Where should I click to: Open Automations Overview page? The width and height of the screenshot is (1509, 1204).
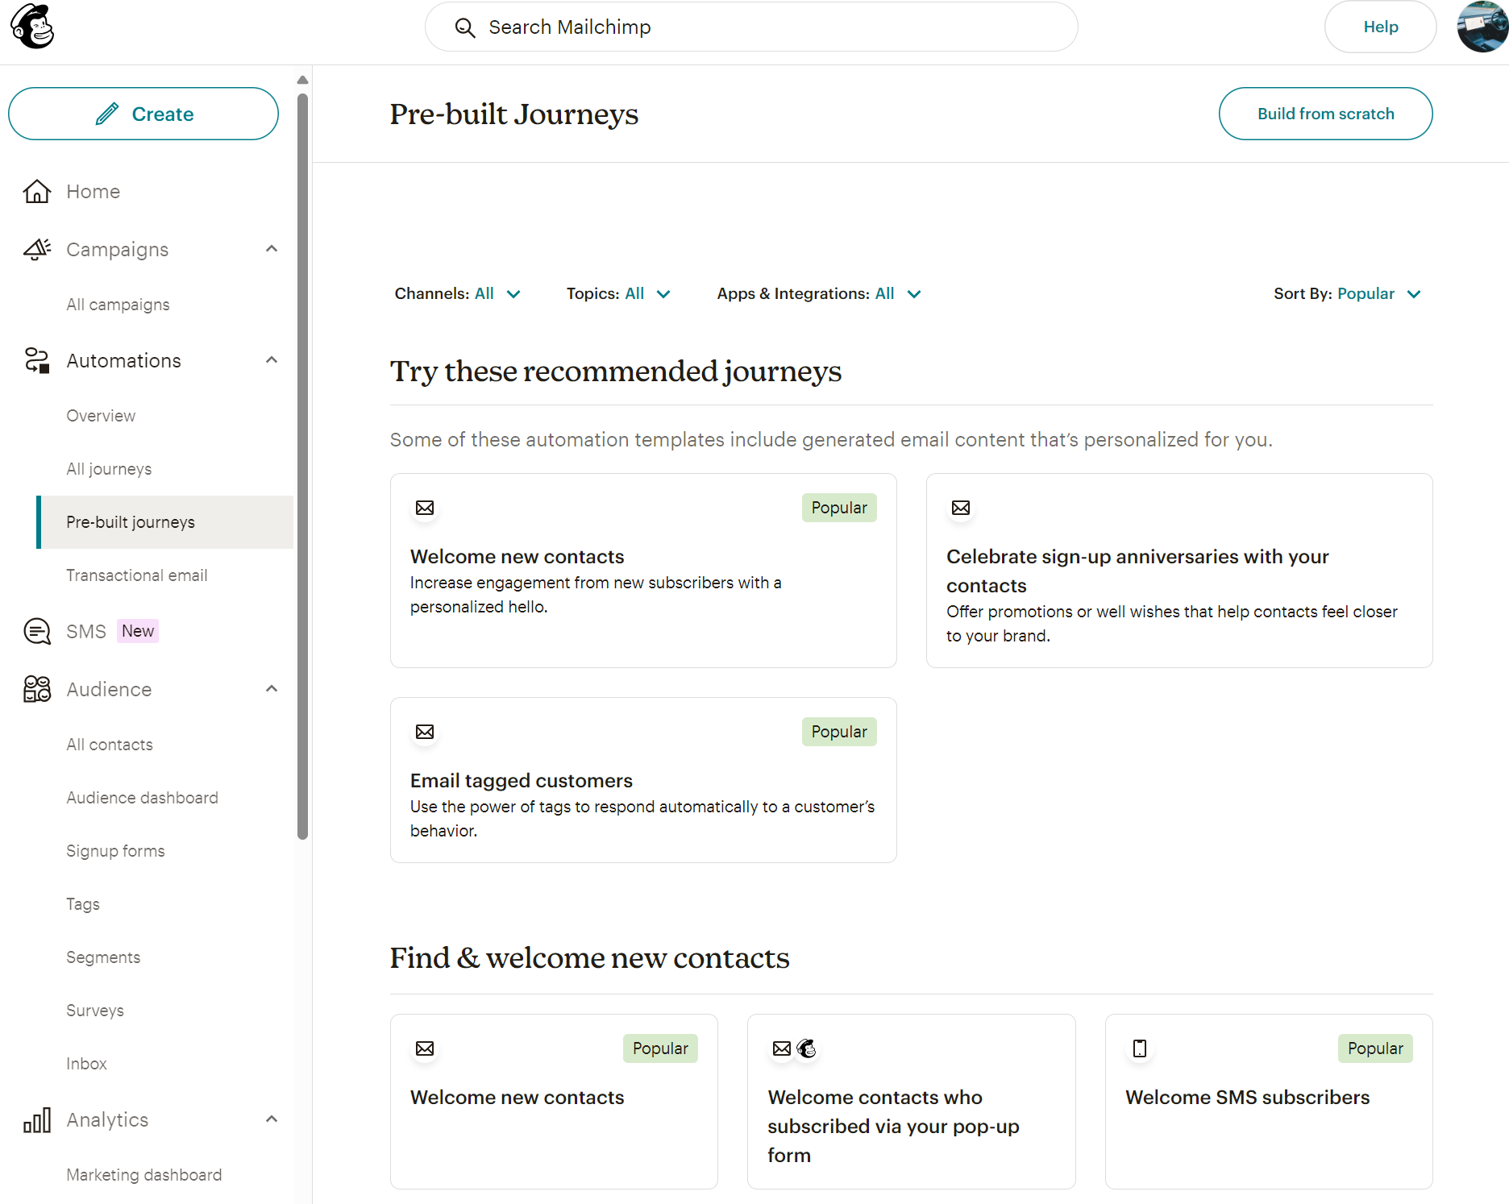(101, 416)
